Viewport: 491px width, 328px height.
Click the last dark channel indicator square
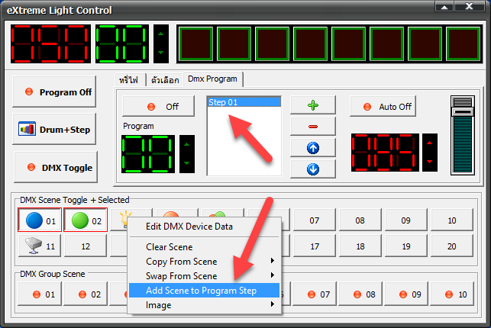point(464,43)
